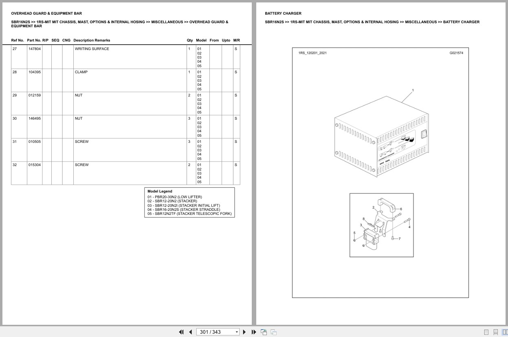Open the page number dropdown arrow

tap(237, 332)
